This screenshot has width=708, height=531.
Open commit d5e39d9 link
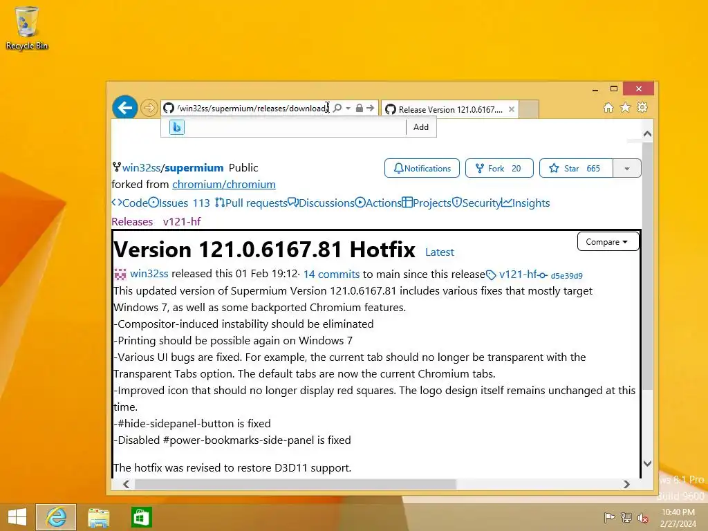tap(567, 275)
